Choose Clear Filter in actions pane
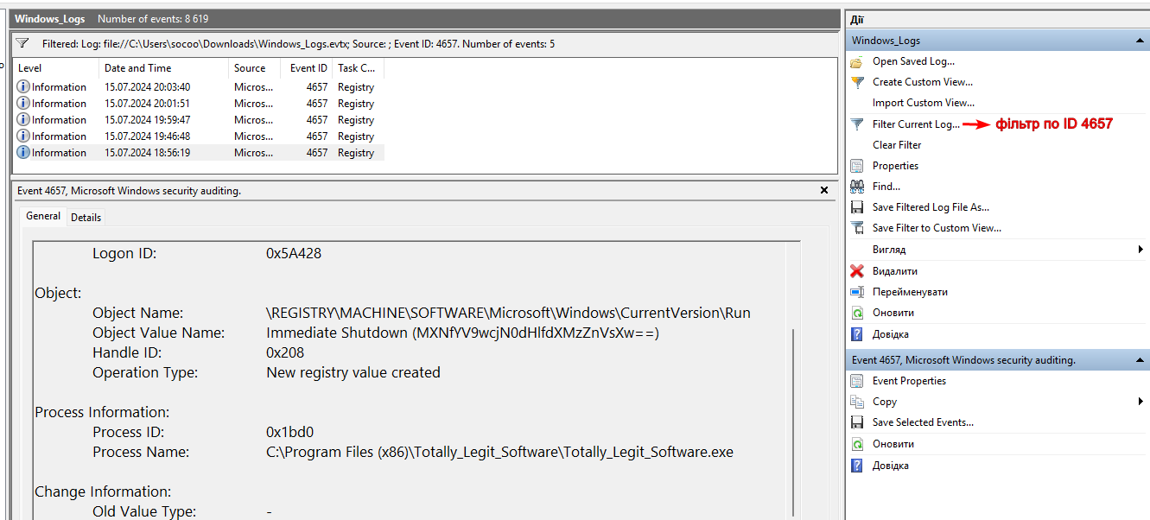The width and height of the screenshot is (1150, 520). (x=897, y=145)
